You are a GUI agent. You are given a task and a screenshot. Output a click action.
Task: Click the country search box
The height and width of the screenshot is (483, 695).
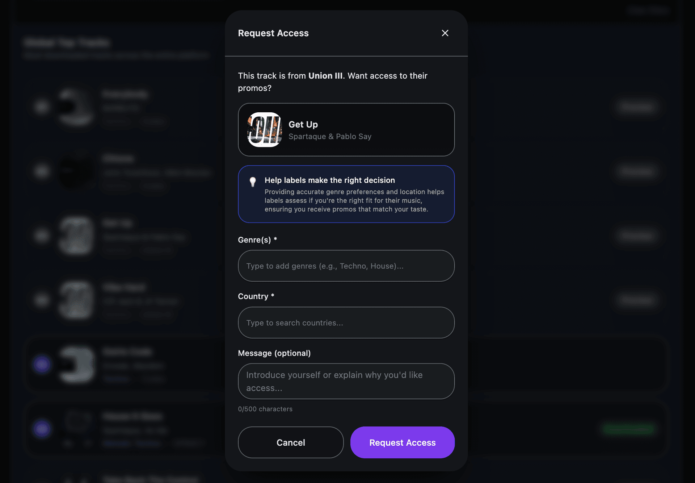point(346,322)
